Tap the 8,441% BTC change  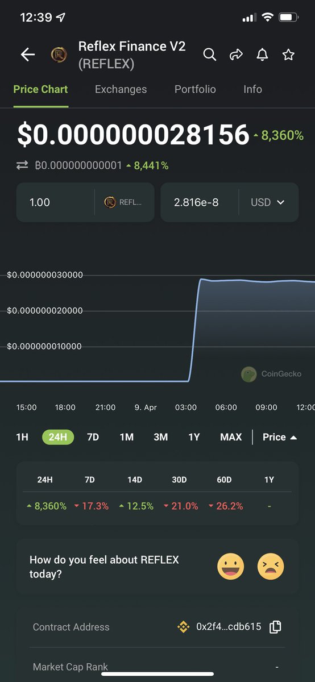point(147,165)
